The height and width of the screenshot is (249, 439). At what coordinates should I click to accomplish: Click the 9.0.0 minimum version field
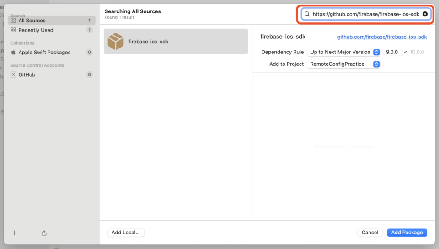(x=393, y=52)
